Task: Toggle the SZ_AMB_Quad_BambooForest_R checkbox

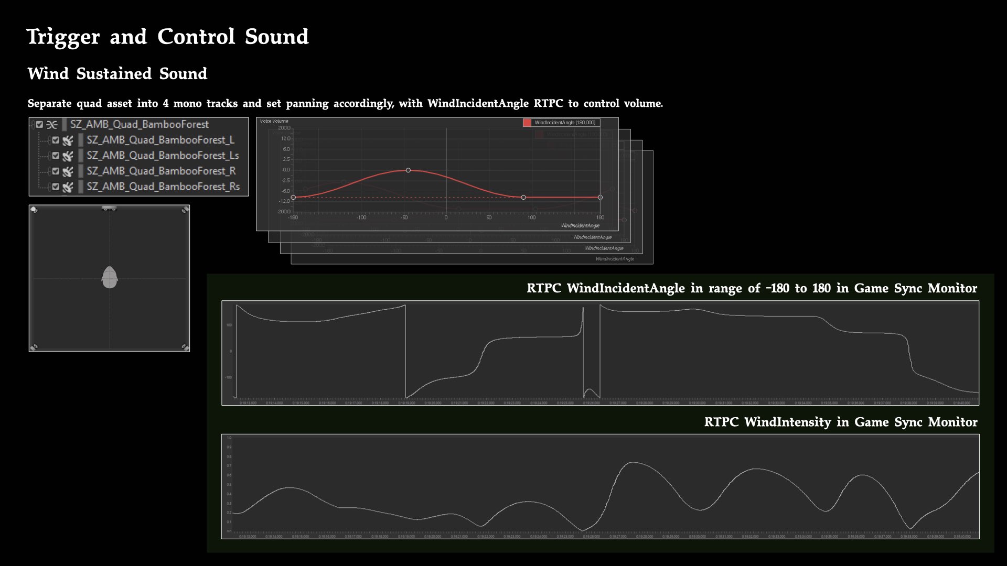Action: pyautogui.click(x=56, y=171)
